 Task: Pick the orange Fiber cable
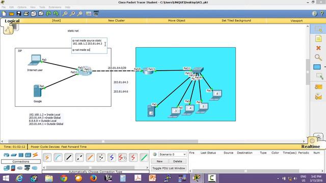pyautogui.click(x=90, y=158)
